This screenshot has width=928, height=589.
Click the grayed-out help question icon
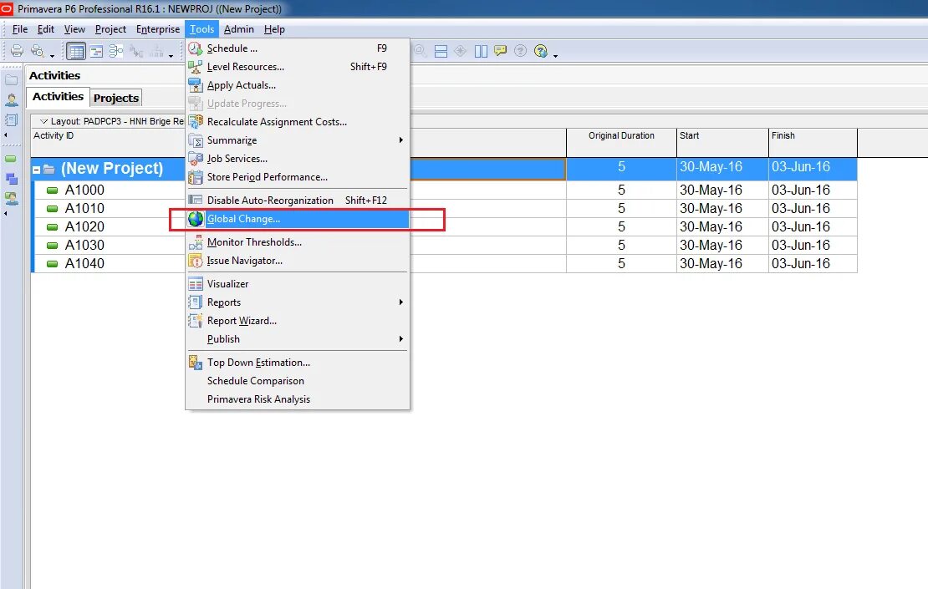[x=520, y=51]
